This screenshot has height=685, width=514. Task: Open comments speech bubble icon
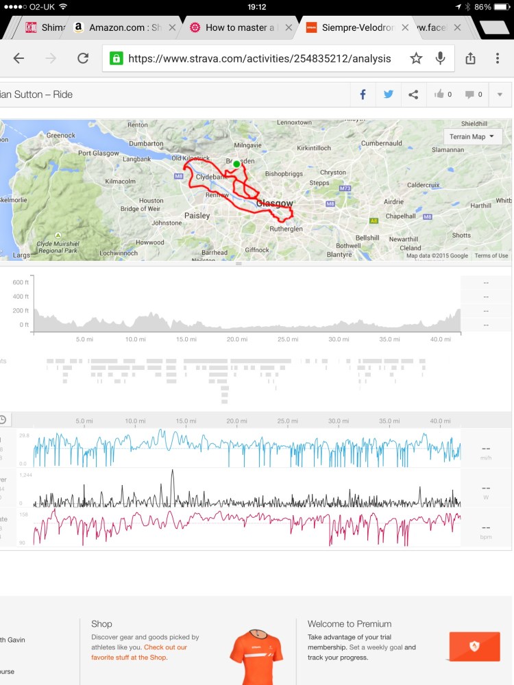[x=469, y=95]
